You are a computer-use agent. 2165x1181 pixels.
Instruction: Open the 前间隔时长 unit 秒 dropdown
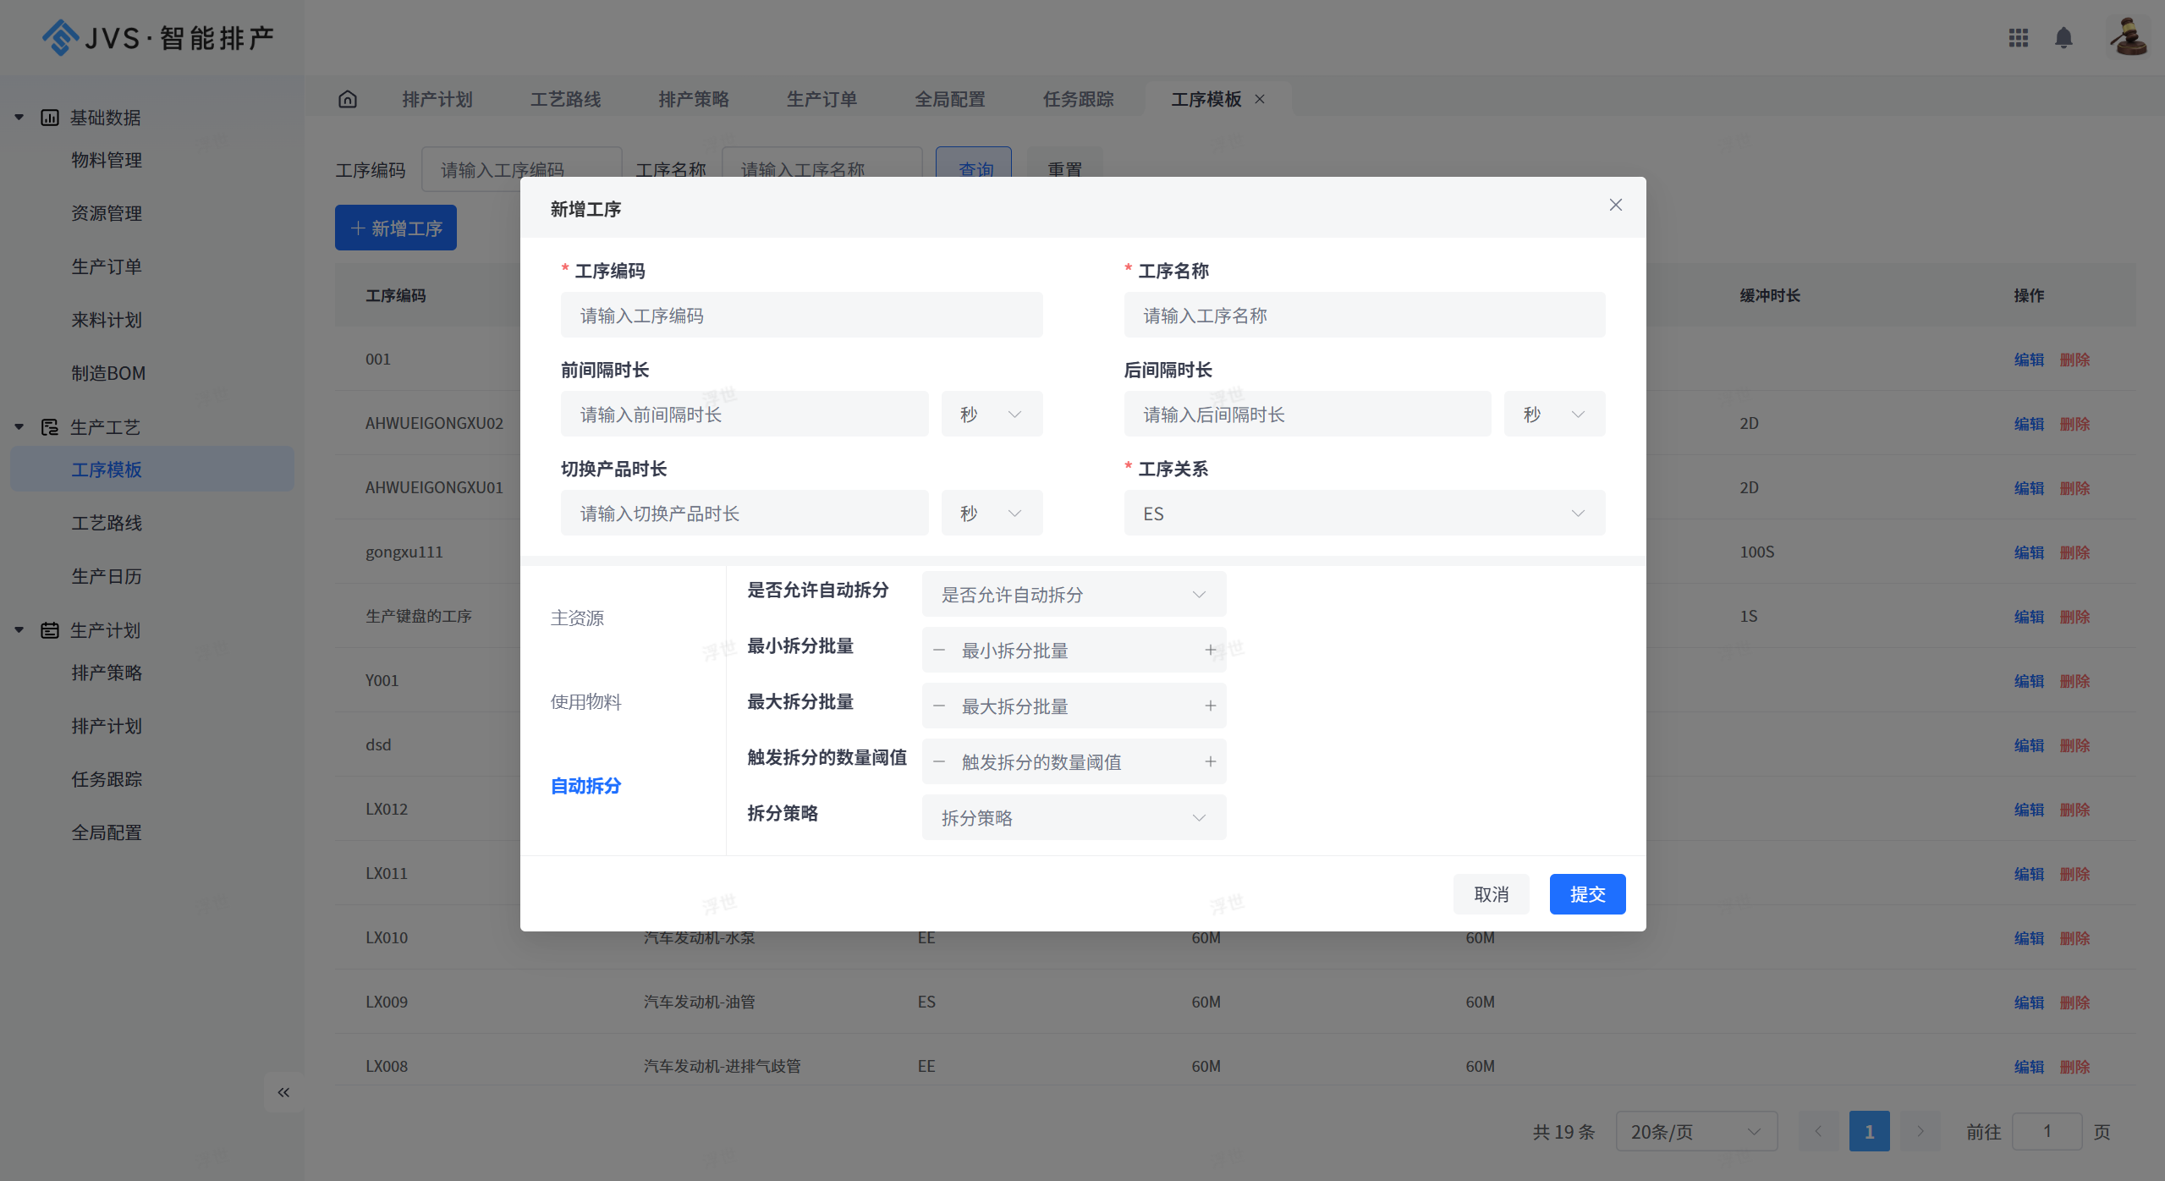991,415
